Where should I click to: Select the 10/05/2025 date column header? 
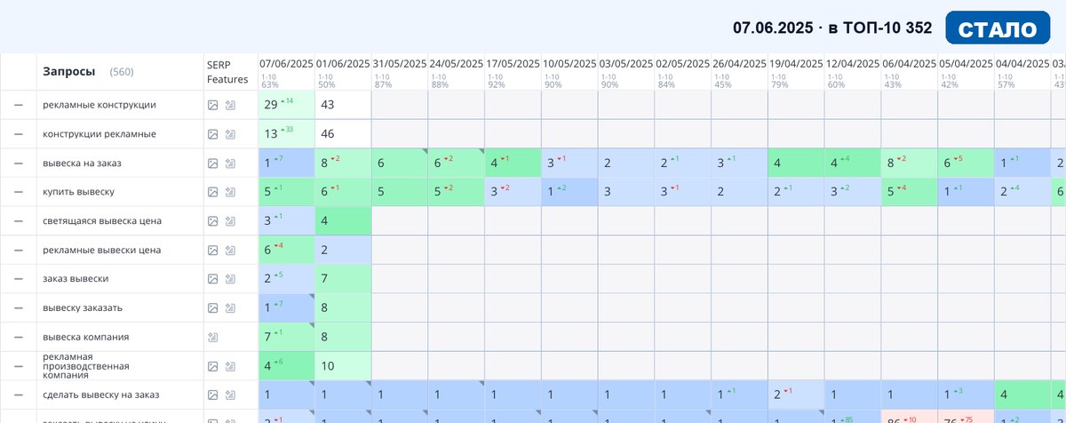[570, 64]
